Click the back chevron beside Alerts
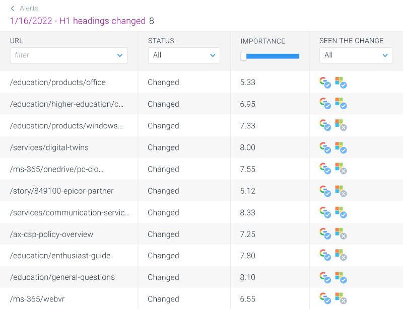 click(x=13, y=8)
